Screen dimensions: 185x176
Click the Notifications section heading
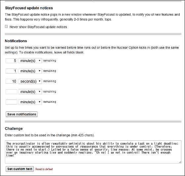point(16,41)
